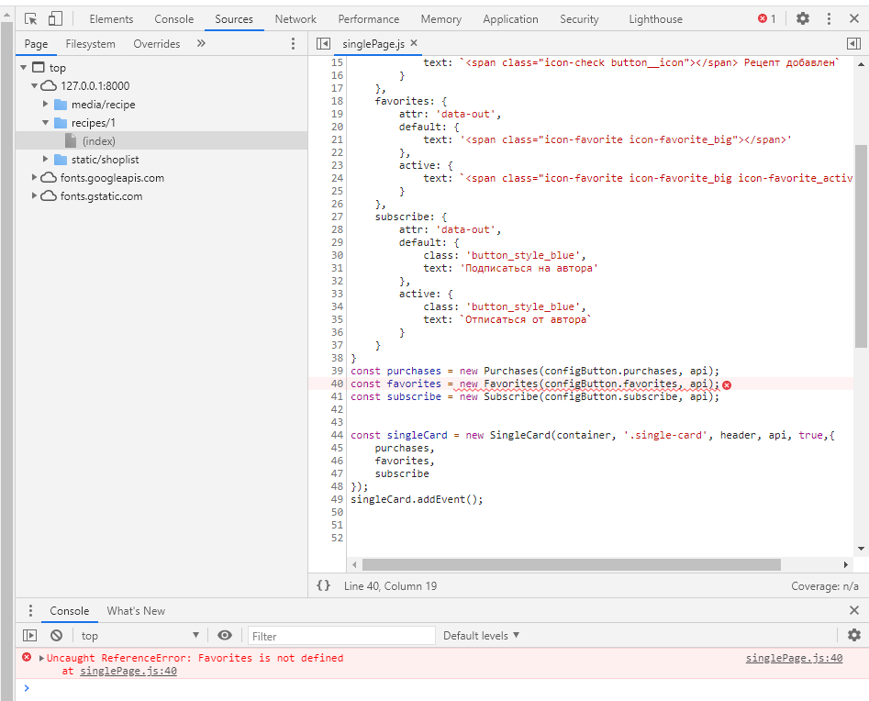Toggle the device toolbar icon
869x701 pixels.
tap(55, 18)
